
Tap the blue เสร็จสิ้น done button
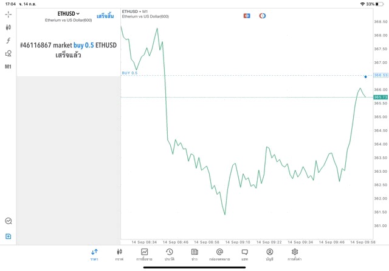tap(105, 16)
